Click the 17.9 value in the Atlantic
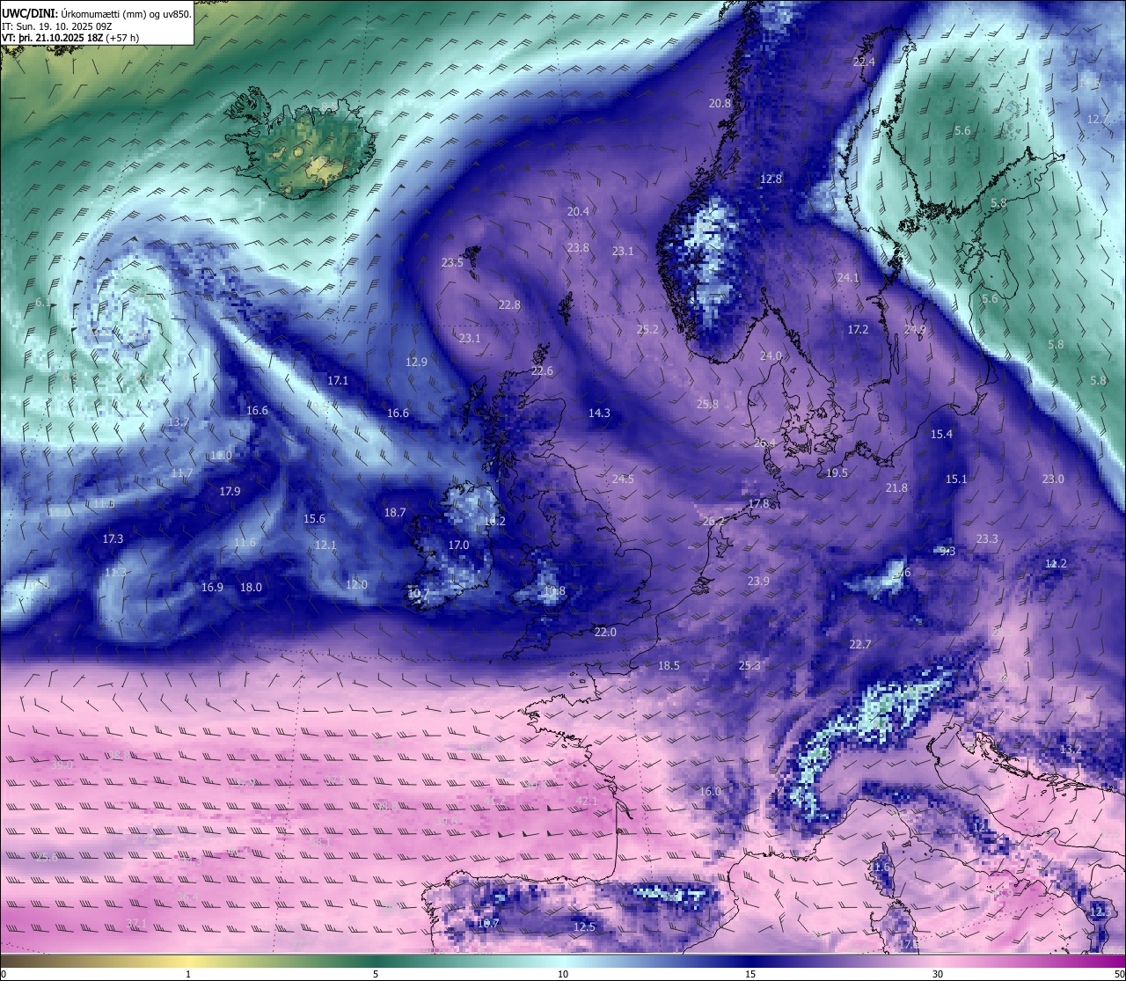This screenshot has width=1126, height=981. point(230,492)
